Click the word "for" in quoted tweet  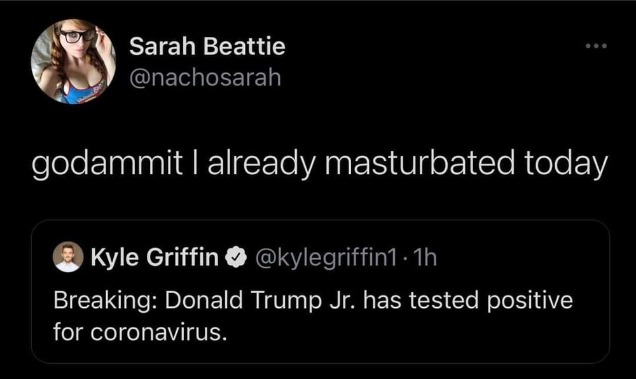tap(66, 331)
